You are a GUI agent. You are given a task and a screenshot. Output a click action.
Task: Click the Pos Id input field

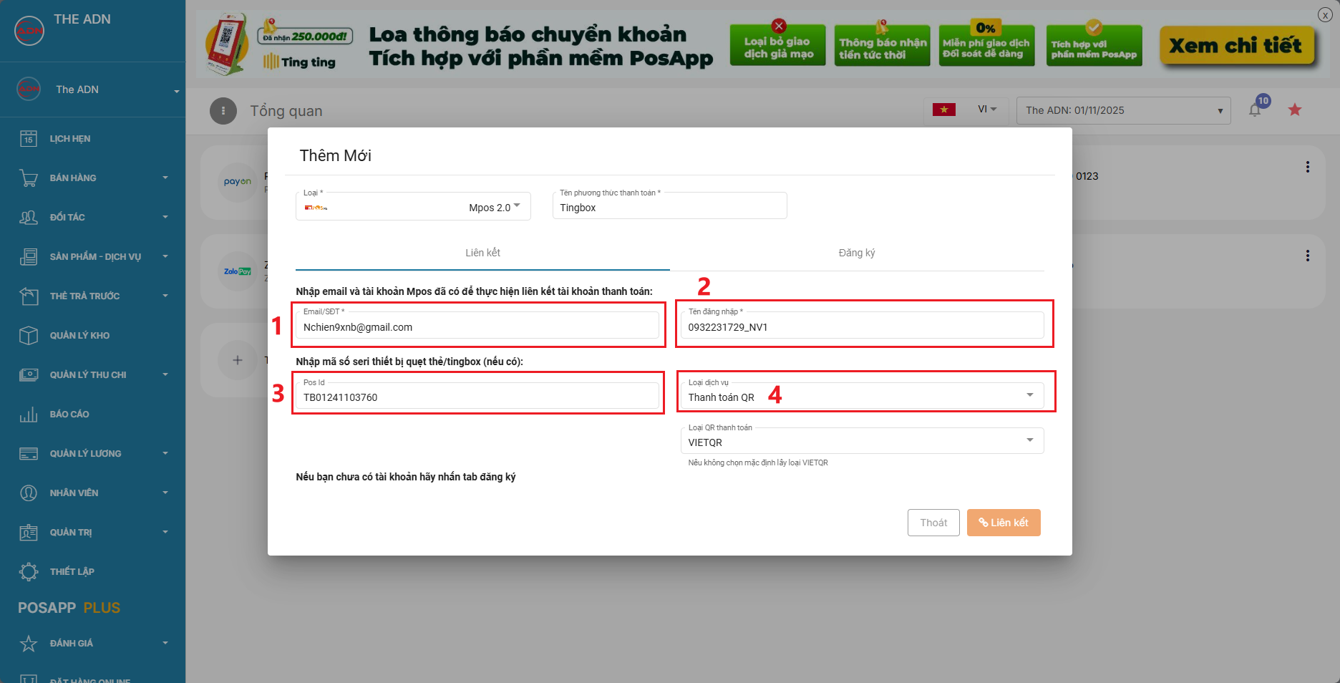point(477,397)
